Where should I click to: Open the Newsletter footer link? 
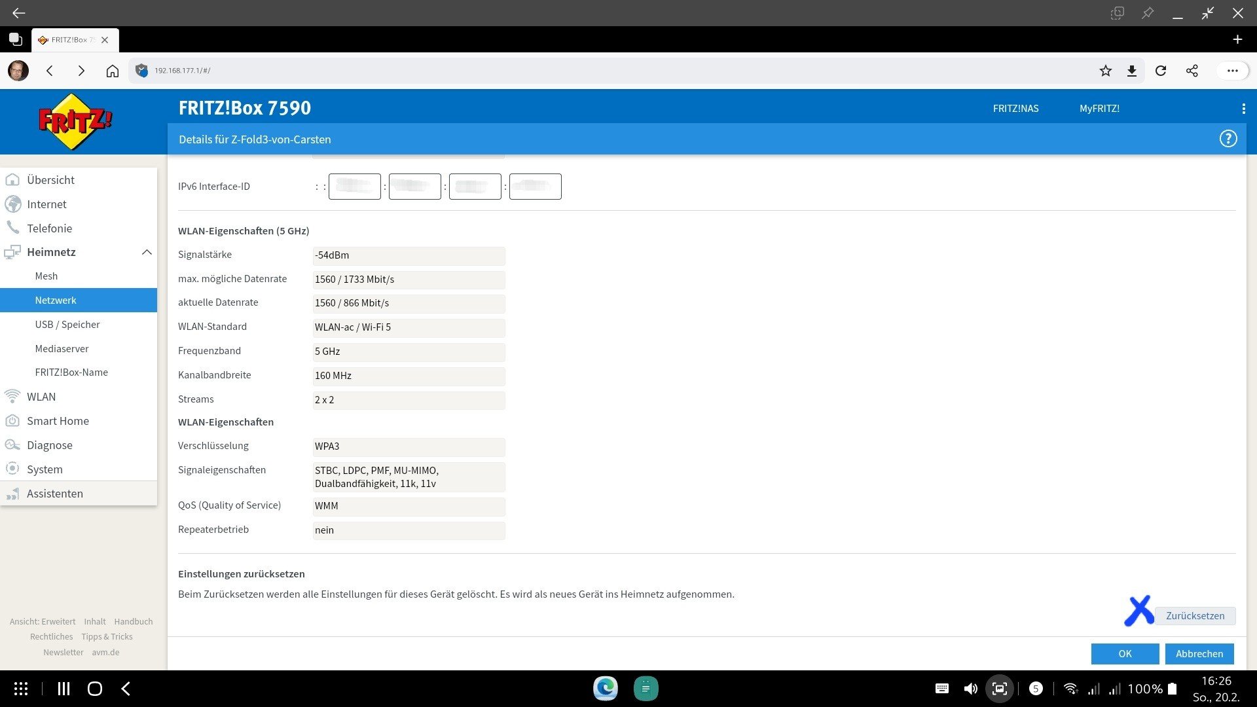pos(64,653)
